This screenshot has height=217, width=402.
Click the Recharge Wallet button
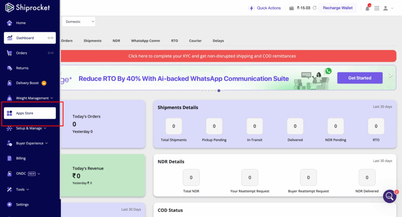coord(338,8)
